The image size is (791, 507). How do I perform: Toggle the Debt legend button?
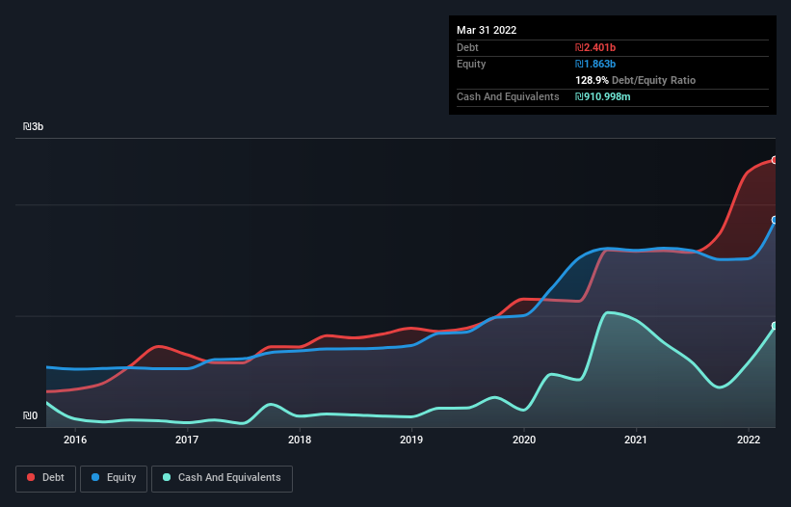click(46, 478)
